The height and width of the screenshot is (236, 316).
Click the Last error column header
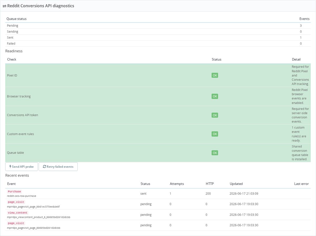(x=302, y=184)
